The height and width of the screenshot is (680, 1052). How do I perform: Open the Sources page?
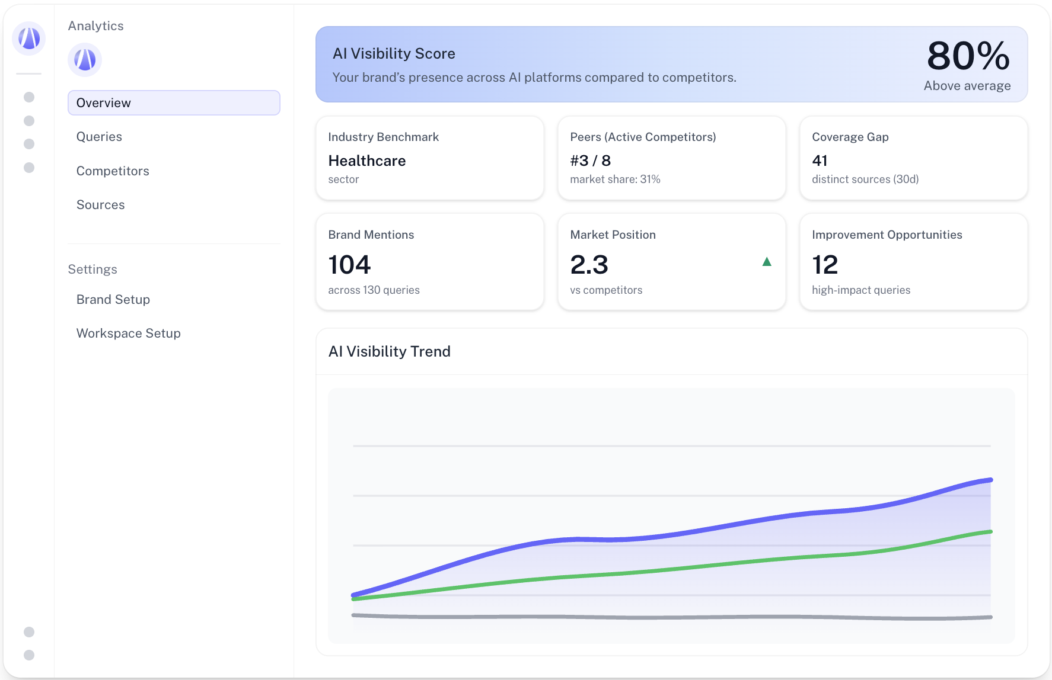coord(100,205)
